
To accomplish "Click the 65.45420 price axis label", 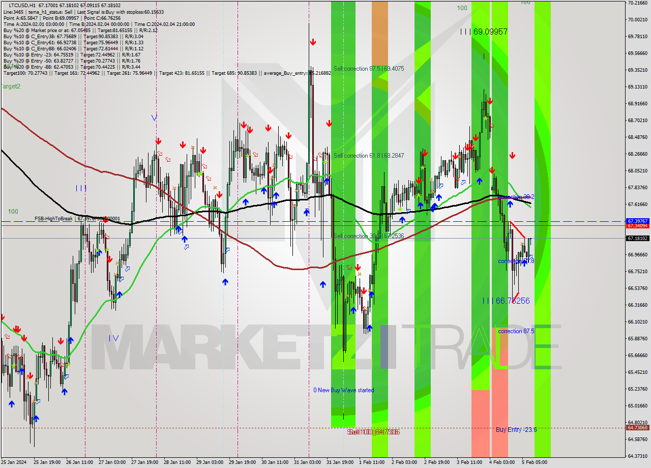I will (x=637, y=372).
